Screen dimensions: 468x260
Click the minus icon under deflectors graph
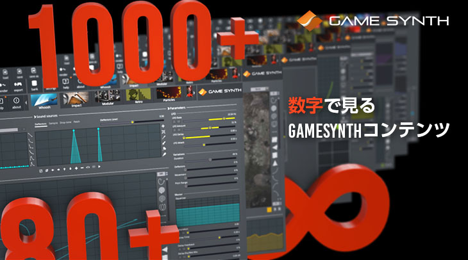(x=82, y=168)
